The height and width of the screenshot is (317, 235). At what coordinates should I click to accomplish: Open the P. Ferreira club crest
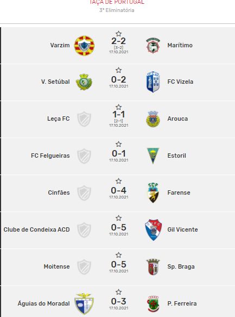153,304
